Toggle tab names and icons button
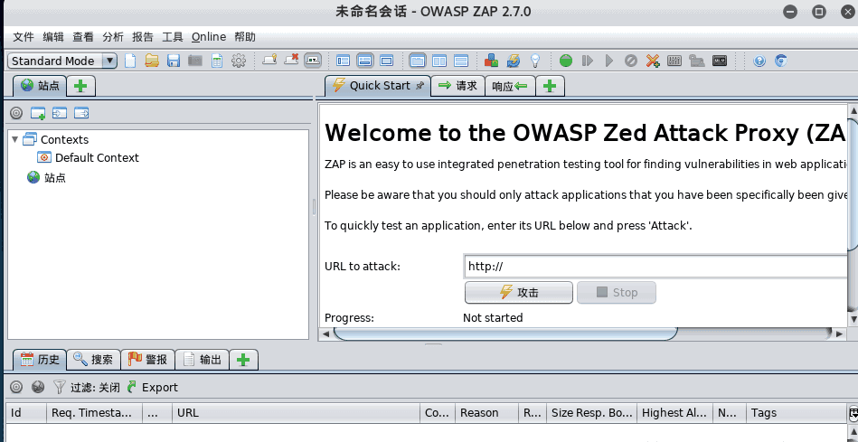858x442 pixels. [313, 61]
